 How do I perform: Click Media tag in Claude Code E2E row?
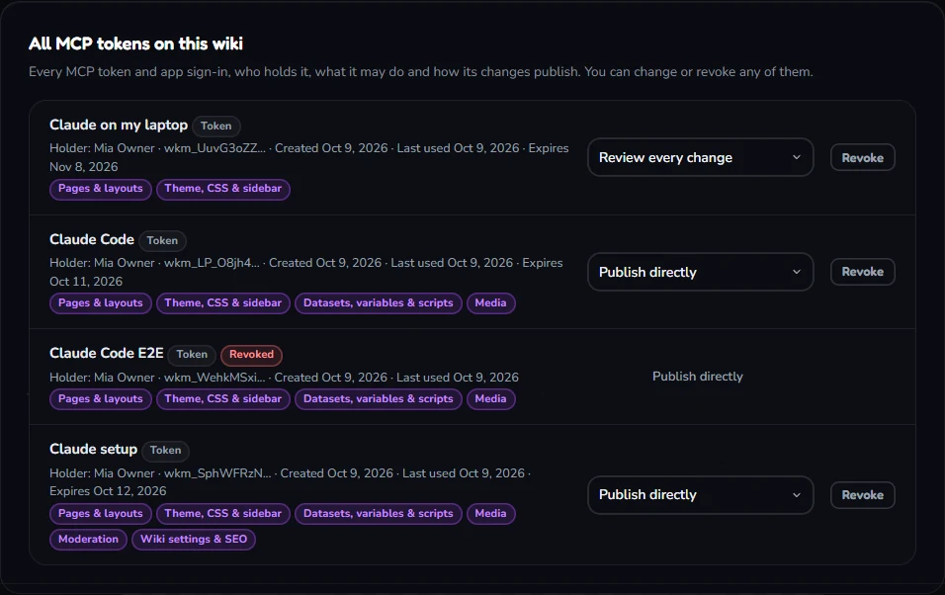(490, 399)
